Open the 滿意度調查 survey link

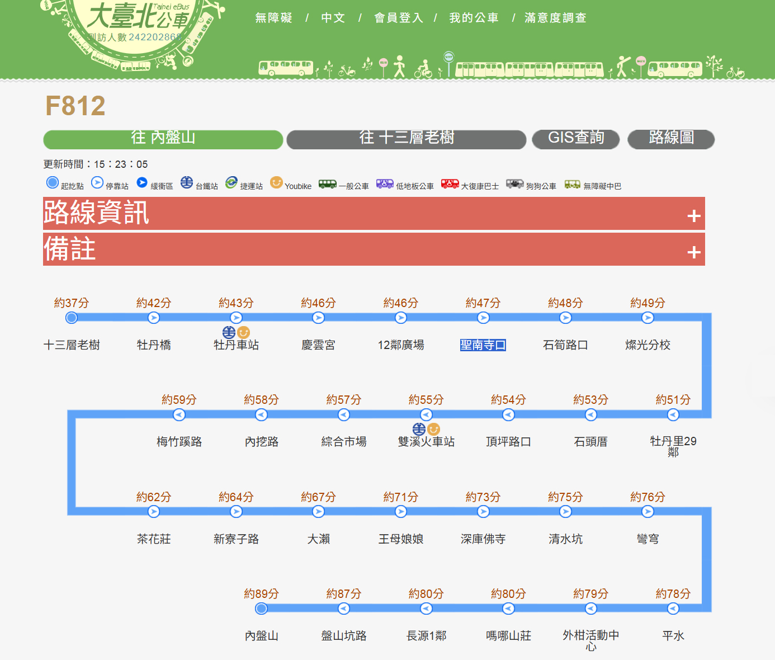[x=555, y=18]
